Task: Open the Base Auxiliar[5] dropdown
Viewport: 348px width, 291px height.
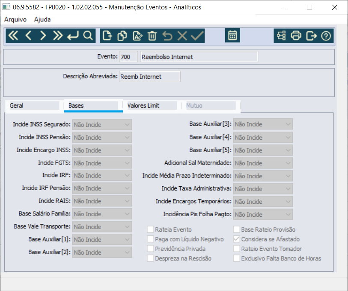Action: pos(263,150)
